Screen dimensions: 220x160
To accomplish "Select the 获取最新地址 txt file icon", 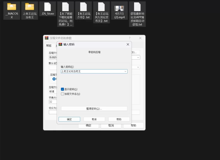I will click(x=137, y=7).
